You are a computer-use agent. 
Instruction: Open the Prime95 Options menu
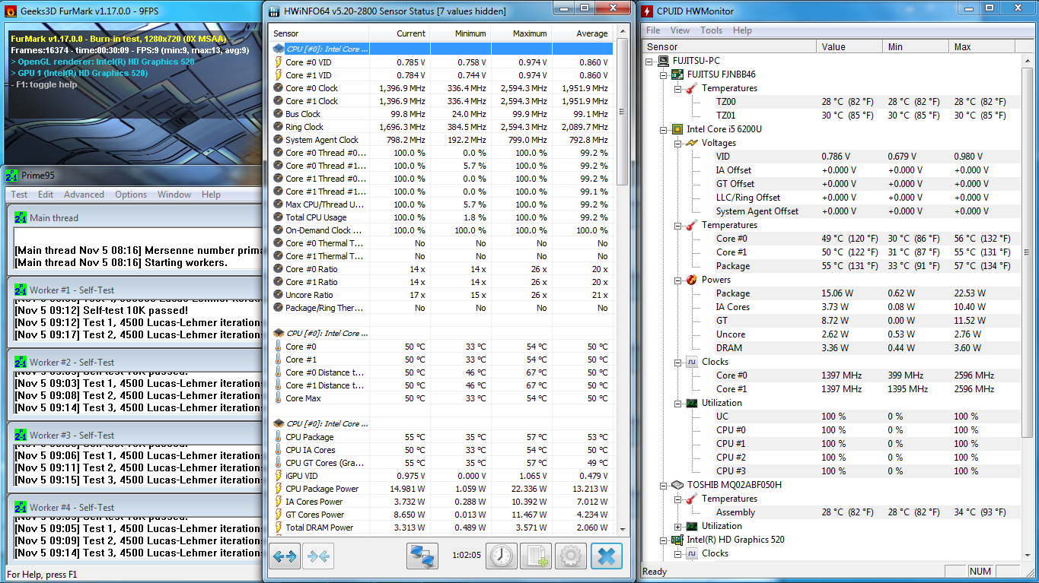pos(131,195)
